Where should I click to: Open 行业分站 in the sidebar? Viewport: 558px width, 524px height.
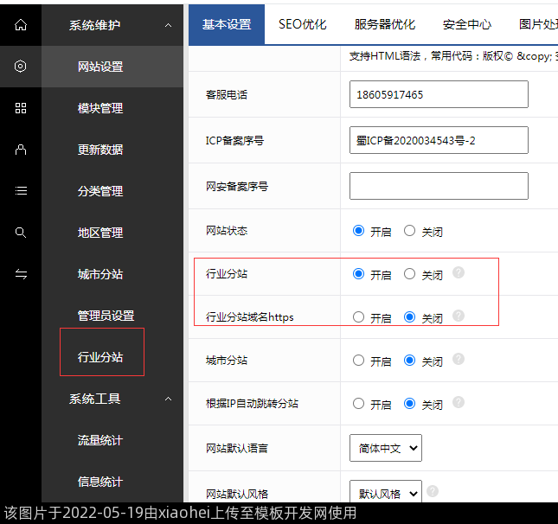coord(100,357)
